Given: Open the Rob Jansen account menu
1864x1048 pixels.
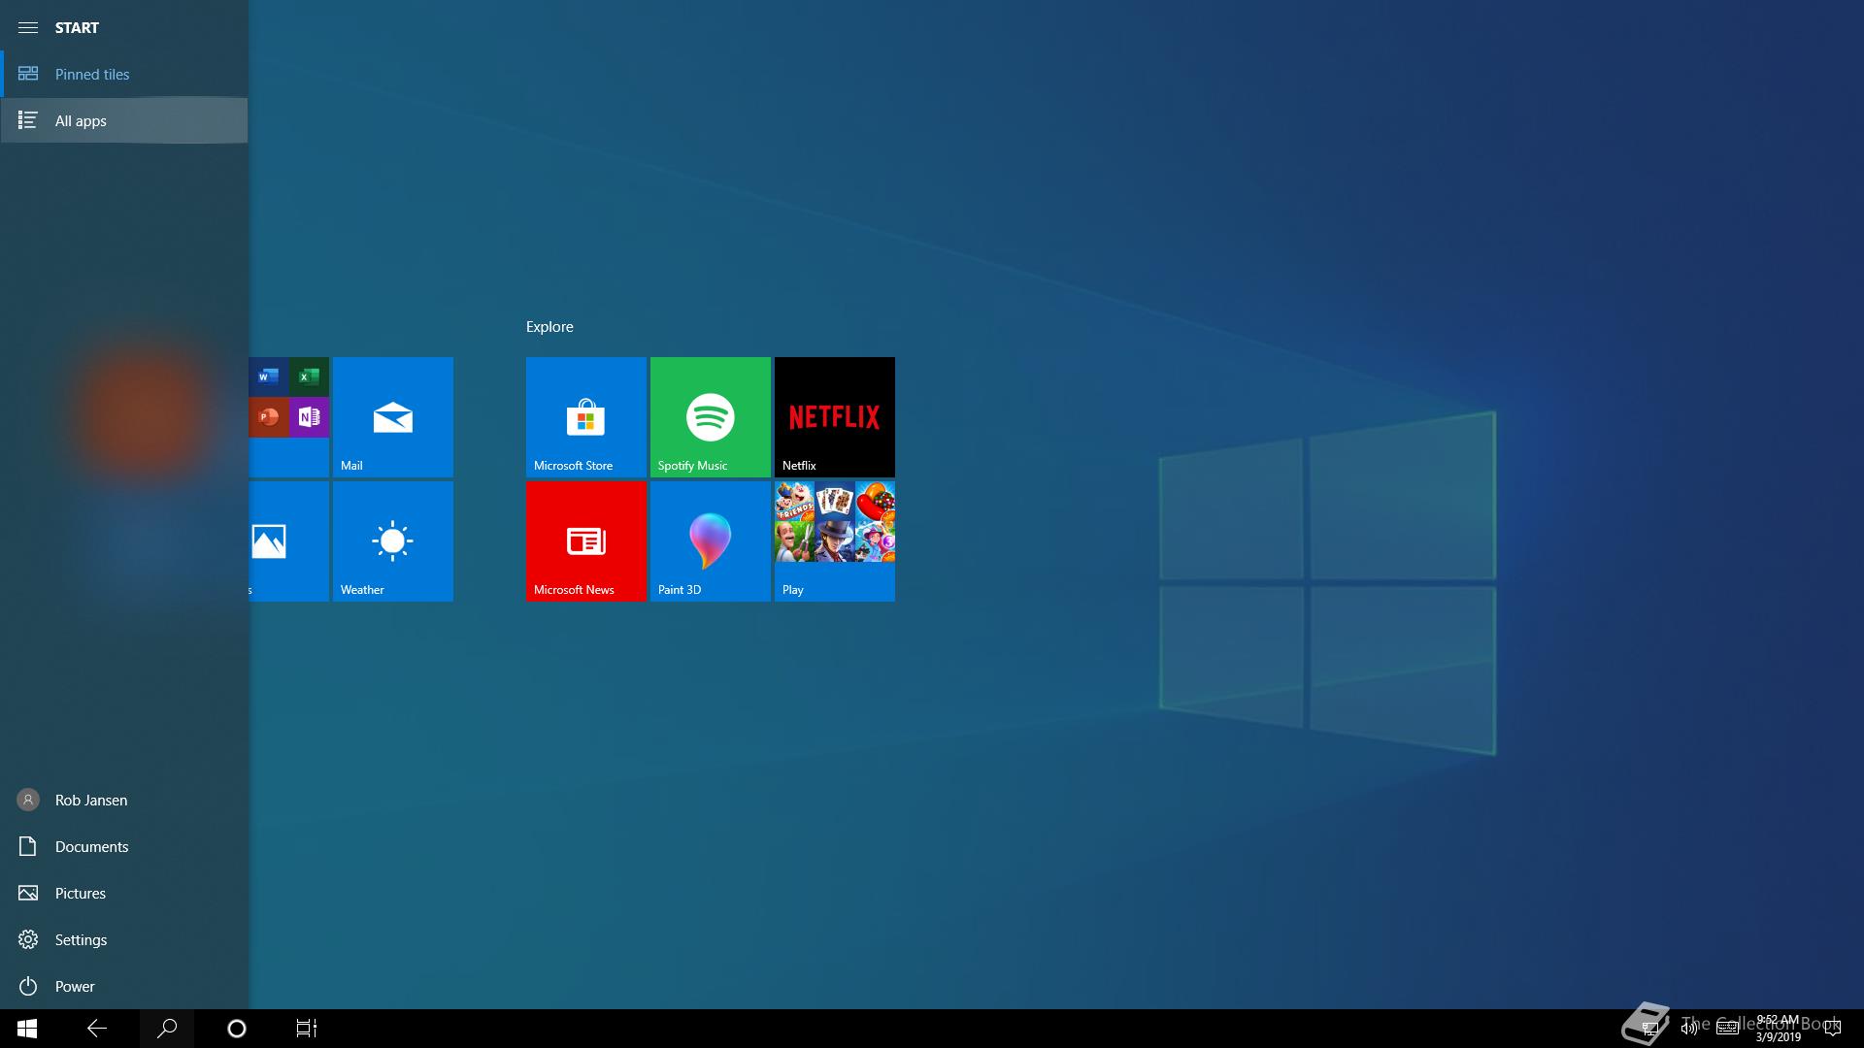Looking at the screenshot, I should tap(124, 800).
